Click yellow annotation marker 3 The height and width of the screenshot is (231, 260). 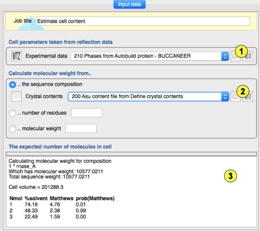pos(230,176)
